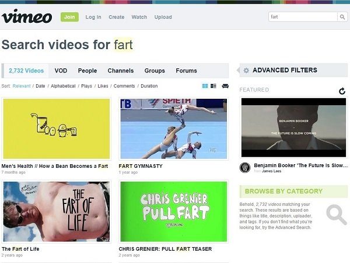Image resolution: width=350 pixels, height=263 pixels.
Task: Click the large magnifier graphic in sidebar
Action: click(337, 214)
